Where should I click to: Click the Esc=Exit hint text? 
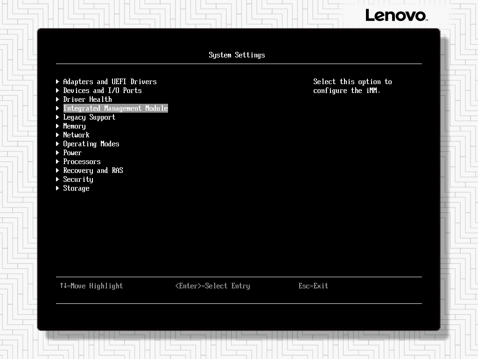click(313, 286)
